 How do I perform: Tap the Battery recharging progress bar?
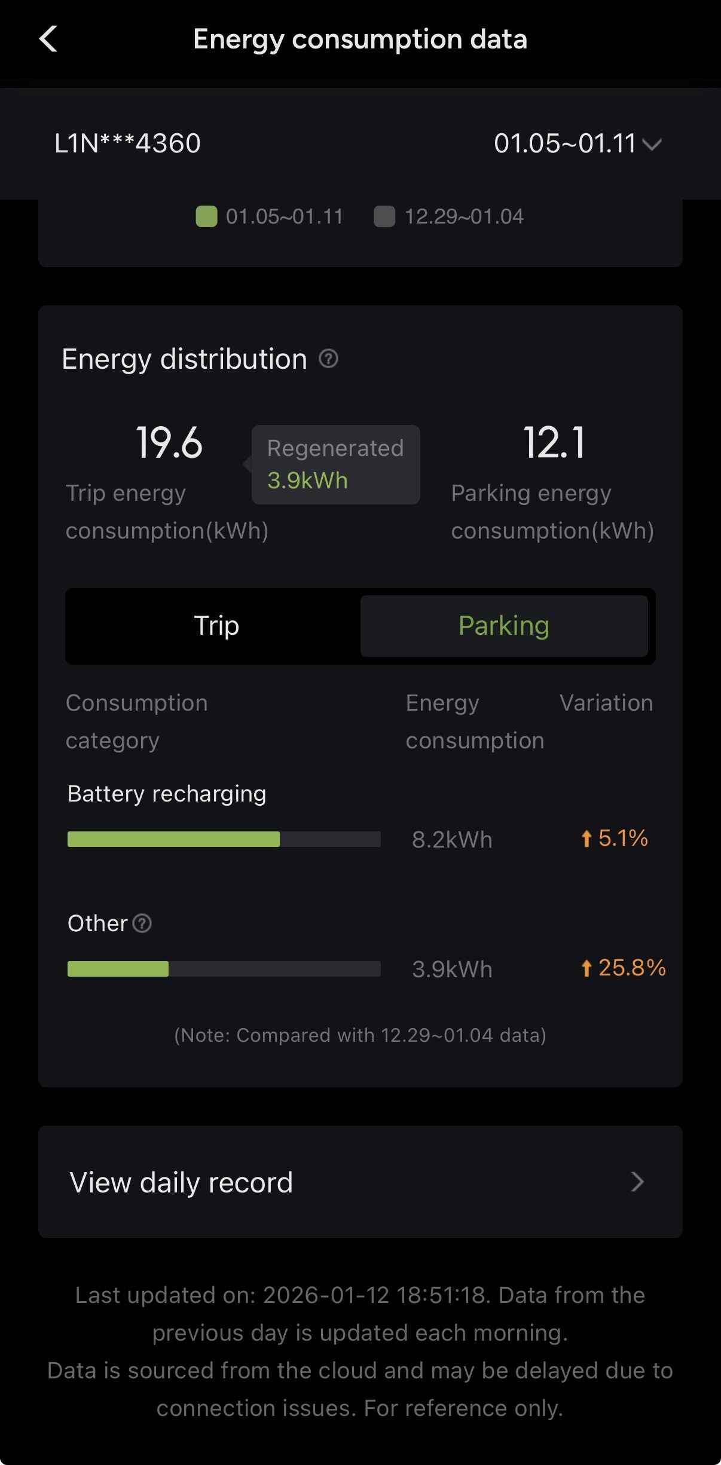(x=224, y=839)
